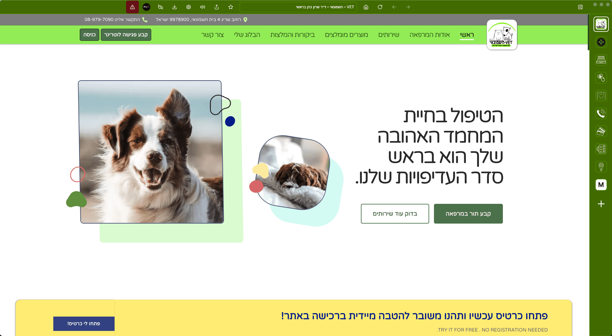
Task: Open the stethoscope paw sidebar icon
Action: (x=601, y=78)
